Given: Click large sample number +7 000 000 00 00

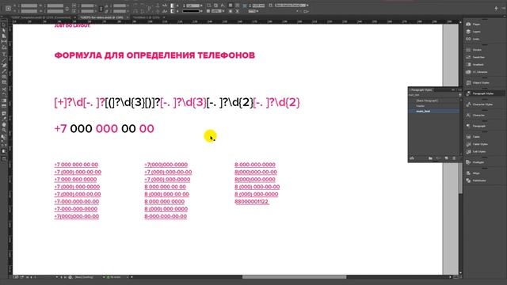Looking at the screenshot, I should pyautogui.click(x=104, y=128).
